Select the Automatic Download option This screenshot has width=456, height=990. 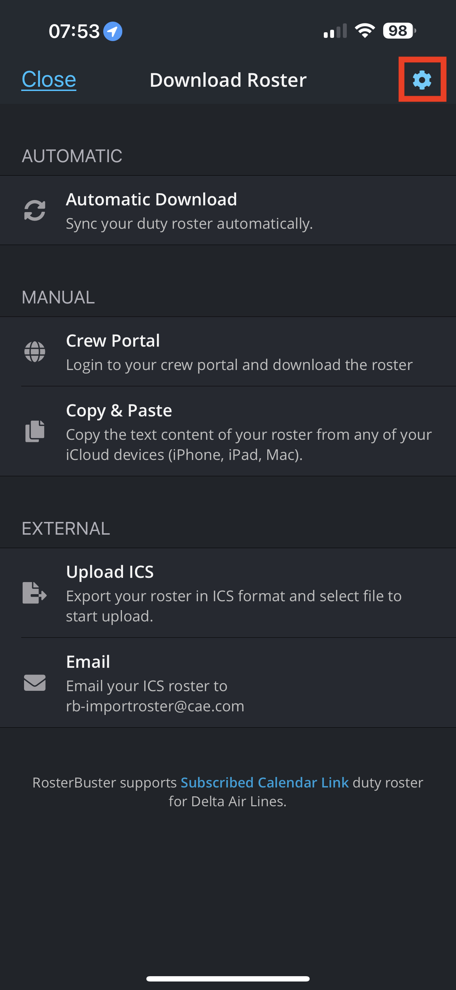[151, 199]
